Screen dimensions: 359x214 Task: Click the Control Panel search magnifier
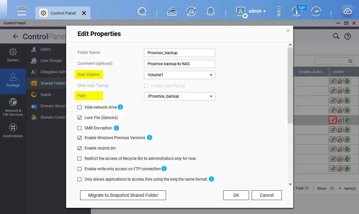336,36
